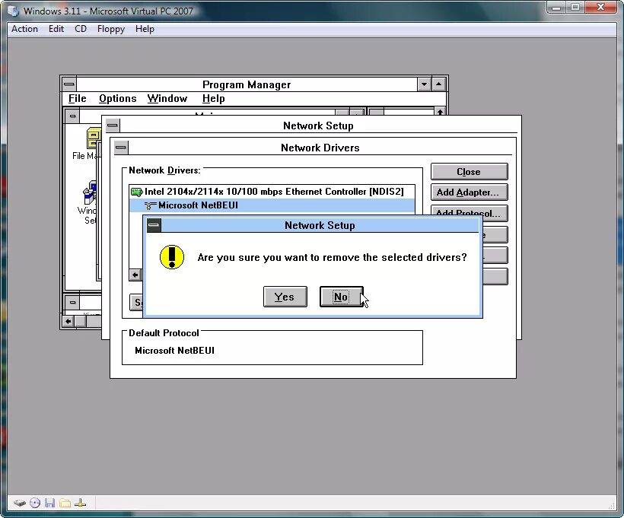The image size is (624, 518).
Task: Open the Edit menu of Virtual PC
Action: pos(56,29)
